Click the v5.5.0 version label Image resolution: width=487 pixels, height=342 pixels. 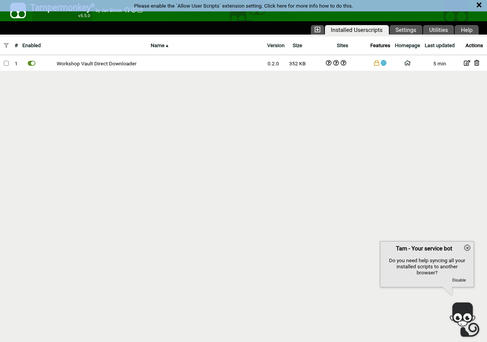[84, 16]
